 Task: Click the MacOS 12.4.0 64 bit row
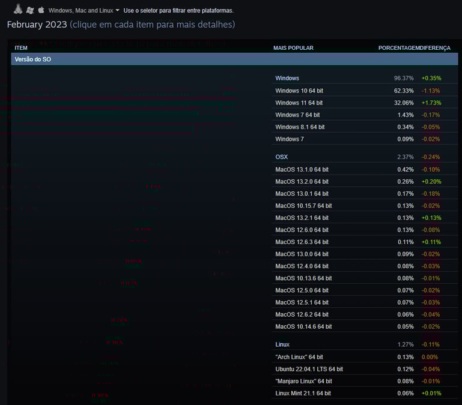pyautogui.click(x=365, y=266)
